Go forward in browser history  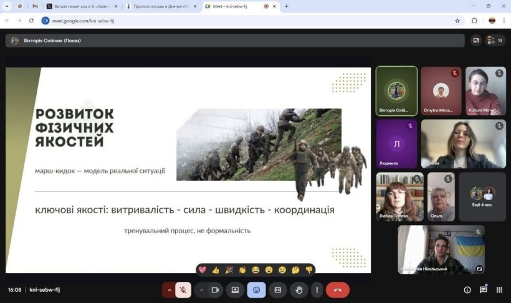pos(19,21)
